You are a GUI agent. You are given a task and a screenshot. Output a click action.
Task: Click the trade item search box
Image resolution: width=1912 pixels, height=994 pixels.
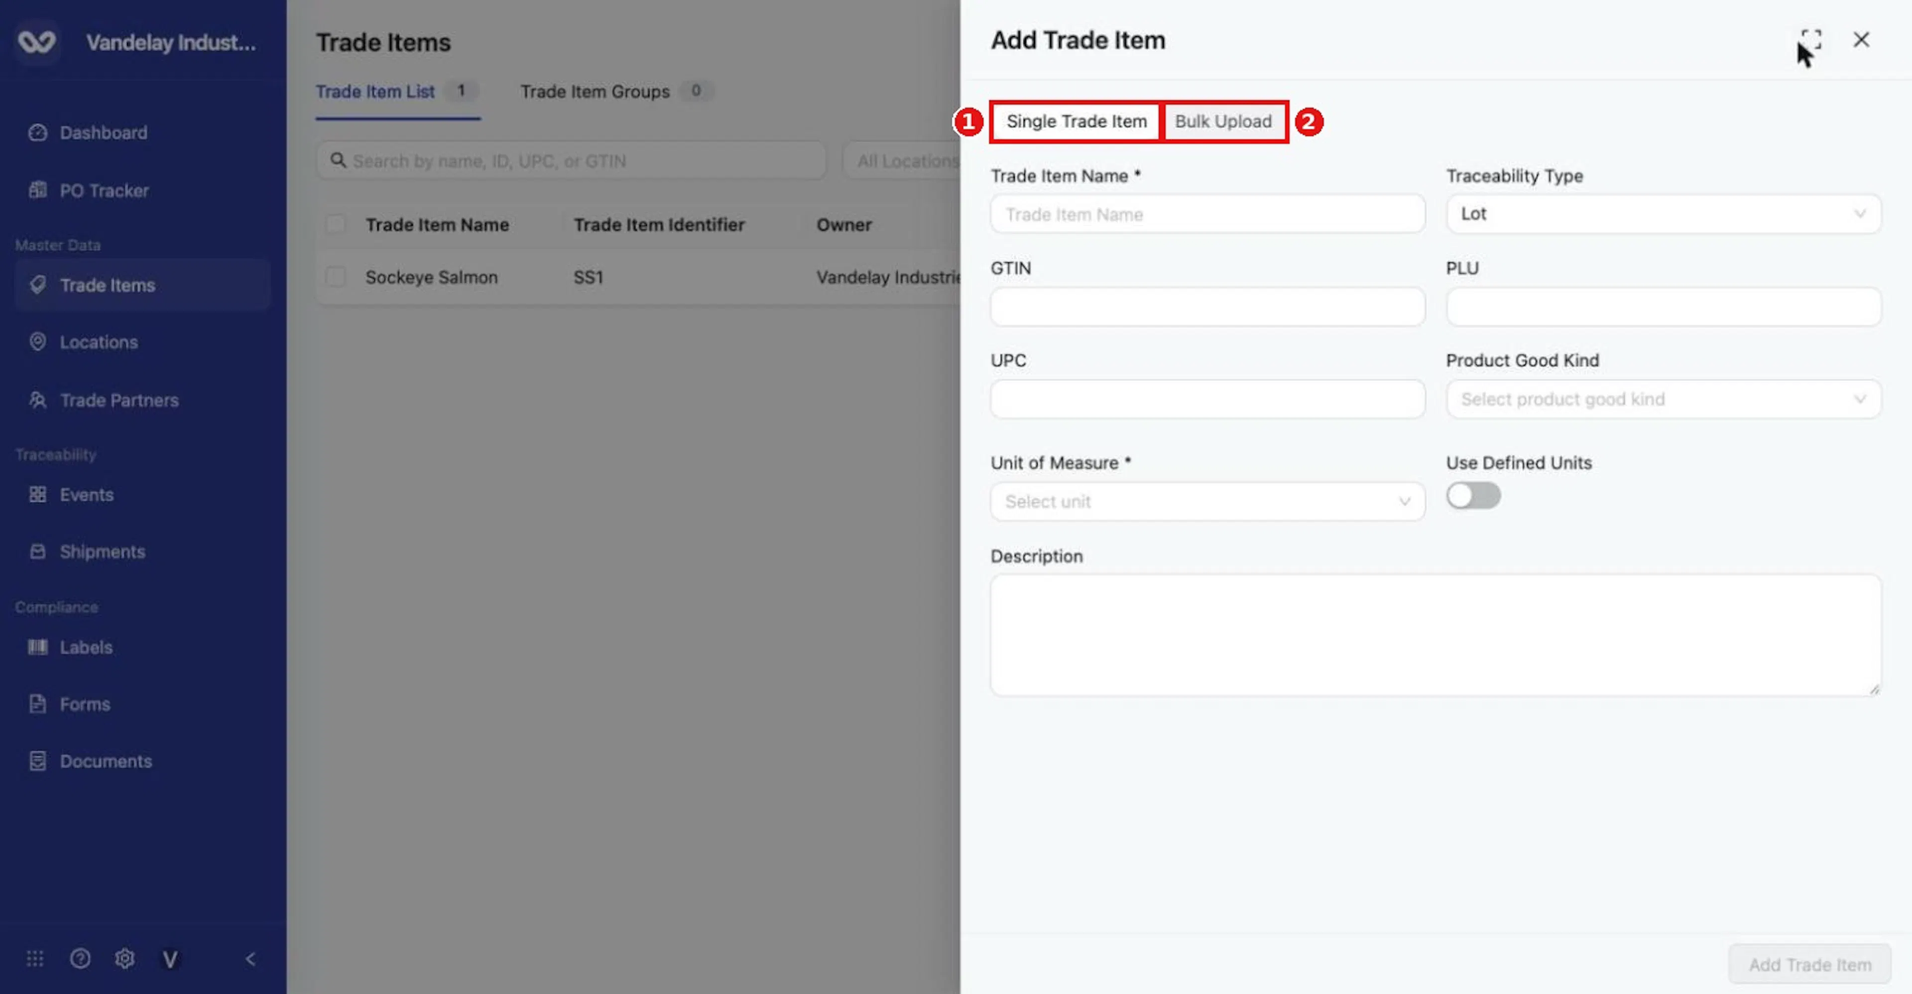tap(571, 160)
